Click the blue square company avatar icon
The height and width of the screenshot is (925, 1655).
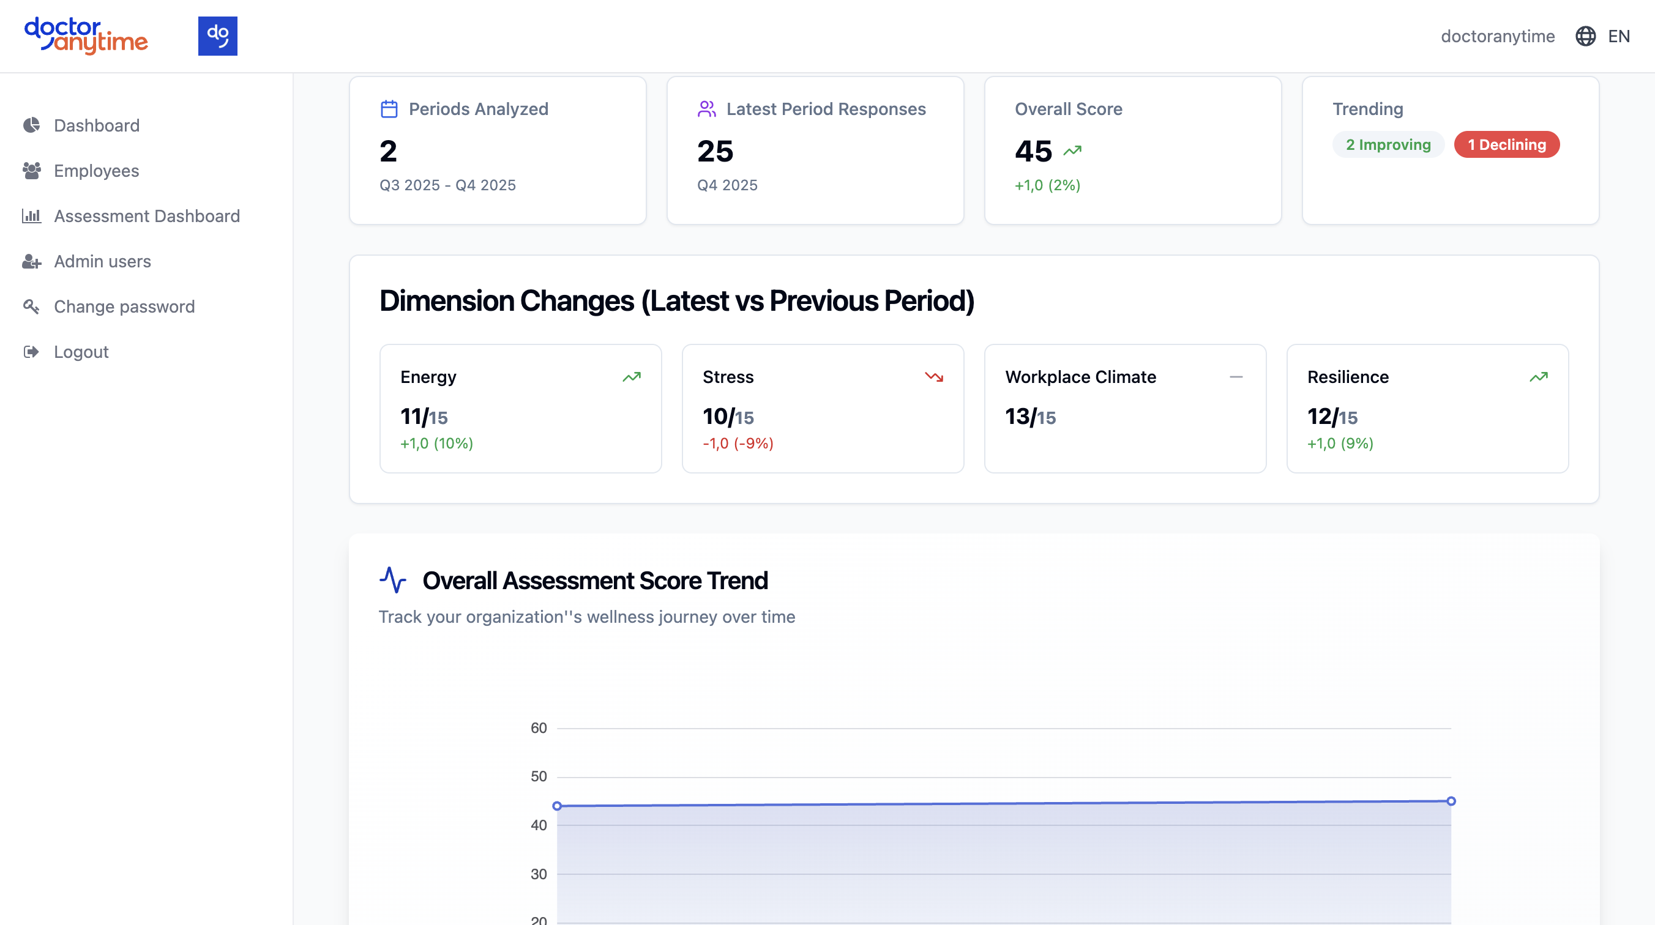point(217,36)
